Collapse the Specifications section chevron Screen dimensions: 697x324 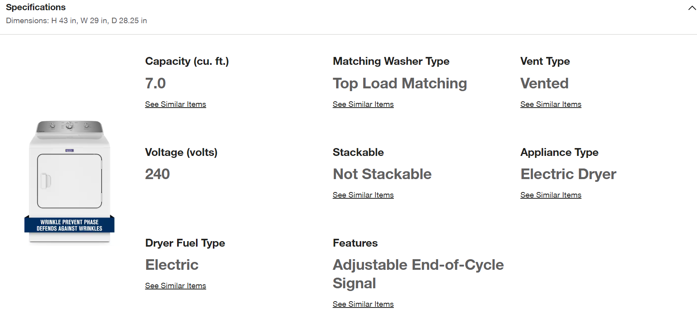click(692, 8)
